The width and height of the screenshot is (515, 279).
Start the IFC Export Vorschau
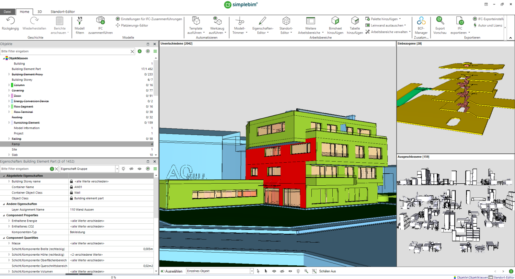[x=440, y=24]
